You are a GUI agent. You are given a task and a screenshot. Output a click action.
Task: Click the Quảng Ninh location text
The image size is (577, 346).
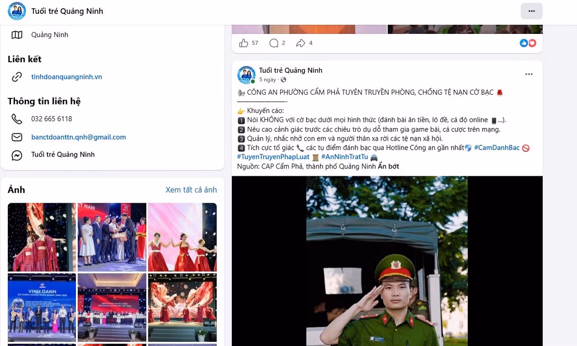[x=49, y=35]
